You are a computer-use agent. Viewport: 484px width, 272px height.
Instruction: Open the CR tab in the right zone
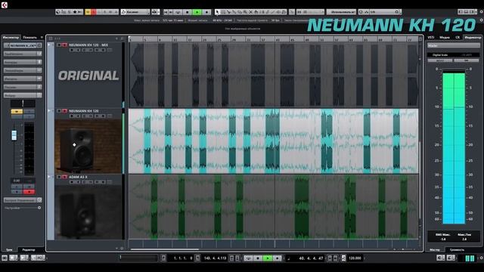458,37
